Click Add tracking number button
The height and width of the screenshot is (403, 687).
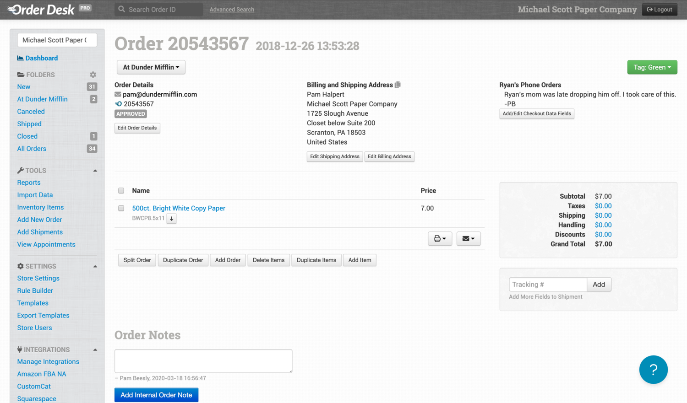click(x=599, y=285)
